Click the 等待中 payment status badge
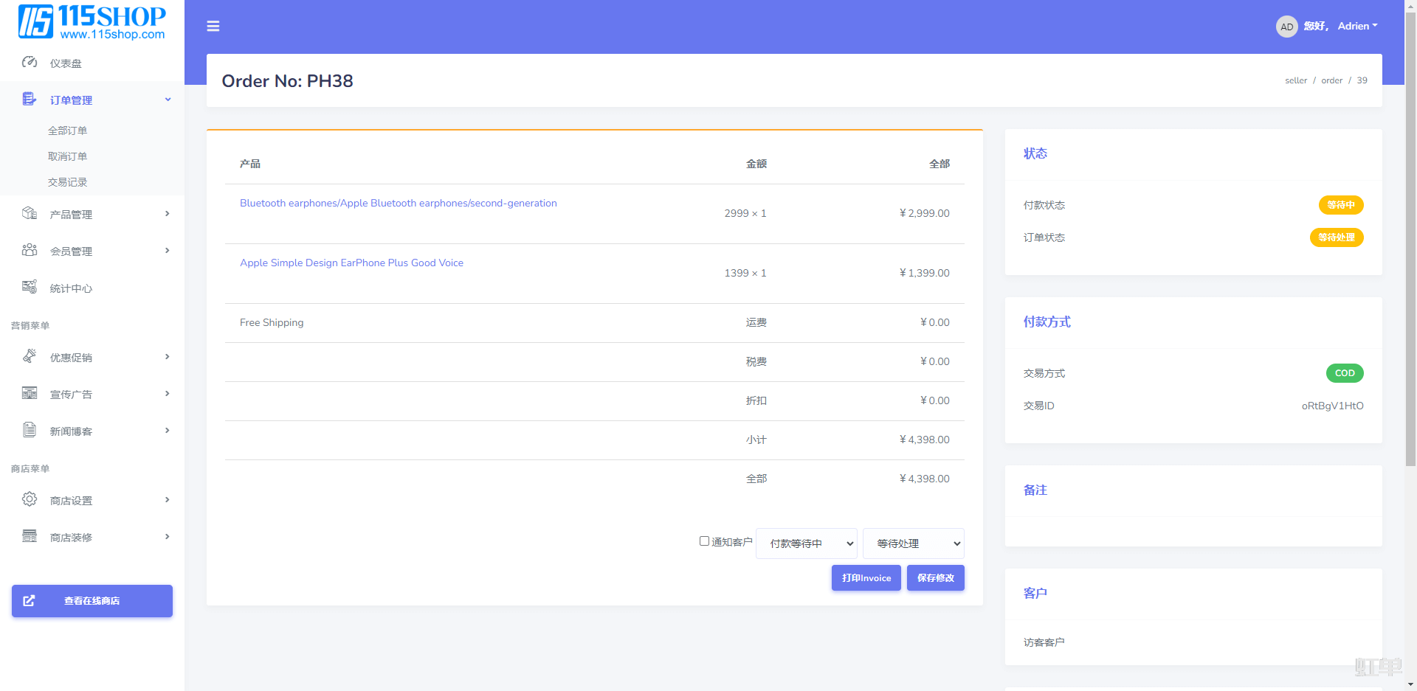The width and height of the screenshot is (1417, 691). (x=1341, y=205)
